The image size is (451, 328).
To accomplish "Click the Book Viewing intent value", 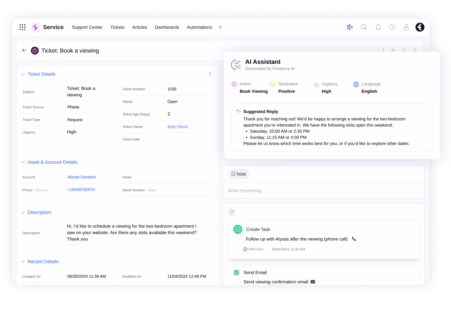I will pos(254,91).
